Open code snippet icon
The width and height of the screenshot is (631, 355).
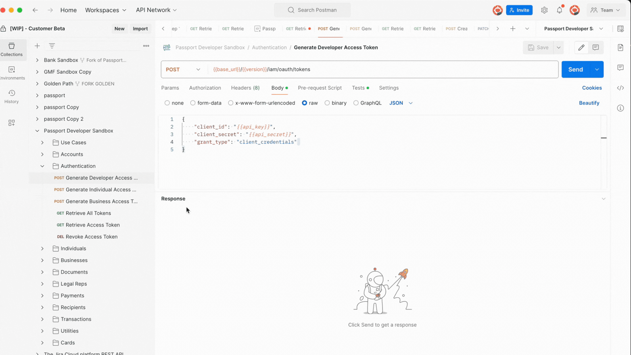620,88
